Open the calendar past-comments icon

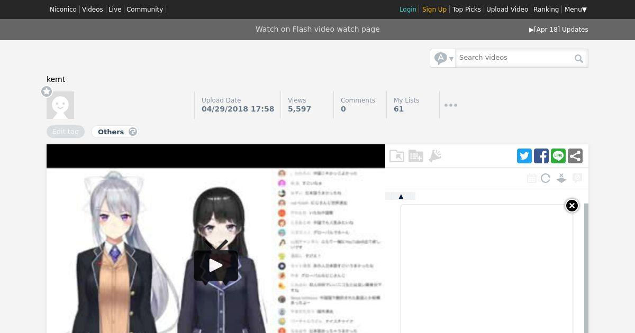pos(532,178)
